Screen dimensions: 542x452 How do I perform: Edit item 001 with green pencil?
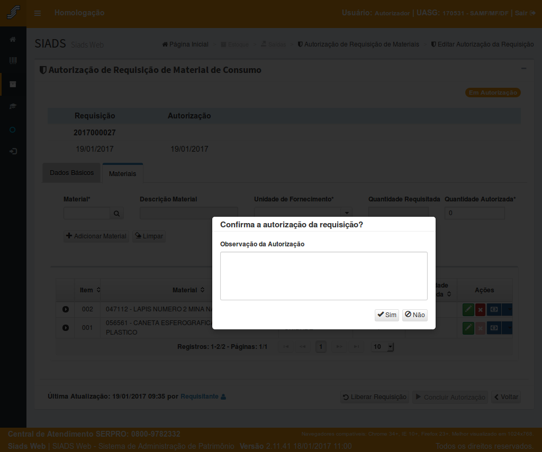[x=468, y=328]
